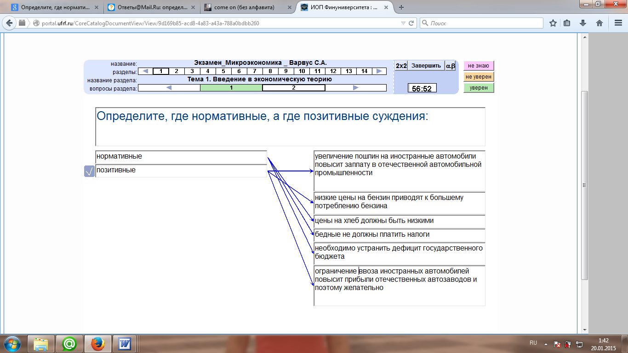This screenshot has width=628, height=353.
Task: Select the нормативные category
Action: coord(181,157)
